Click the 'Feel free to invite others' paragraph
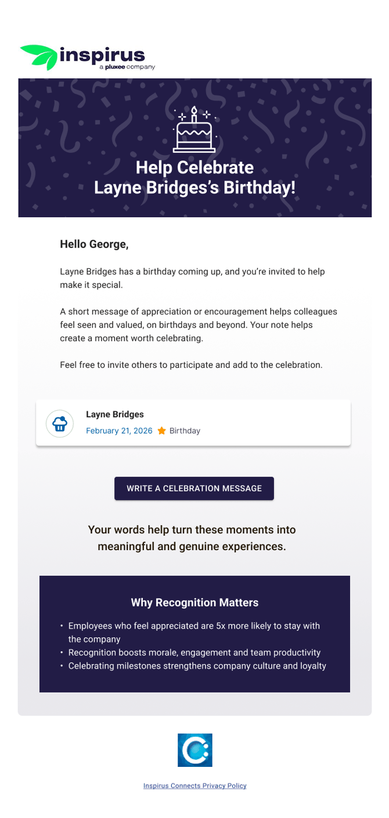 pos(191,365)
